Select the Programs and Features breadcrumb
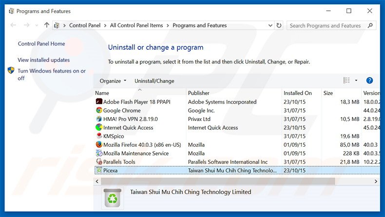Viewport: 385px width, 217px height. (x=200, y=25)
